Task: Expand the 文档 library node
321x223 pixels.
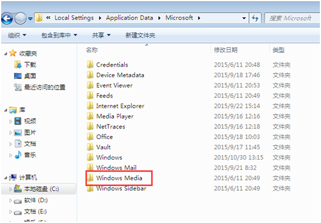Action: click(x=10, y=144)
